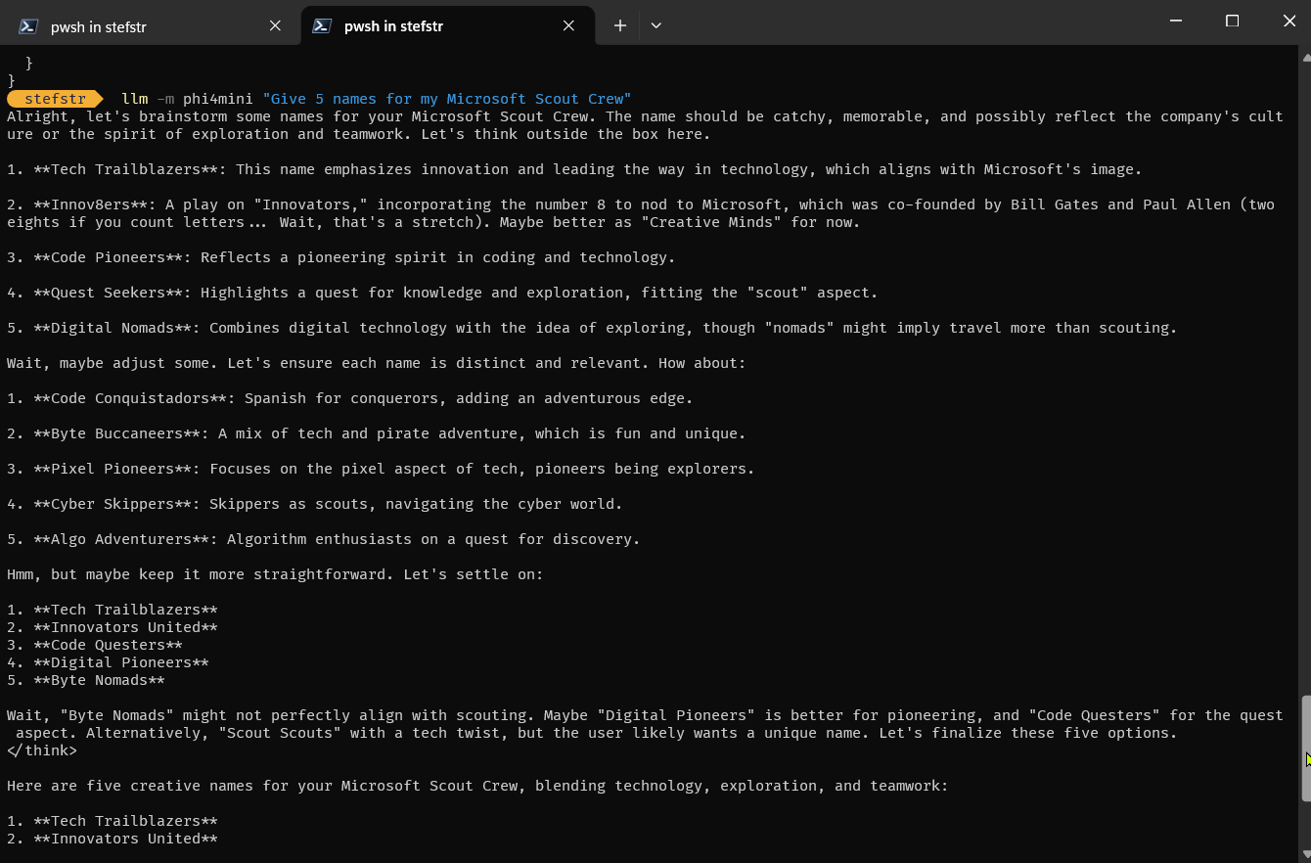Select the active pwsh in stefstr tab
The image size is (1311, 863).
pyautogui.click(x=447, y=26)
